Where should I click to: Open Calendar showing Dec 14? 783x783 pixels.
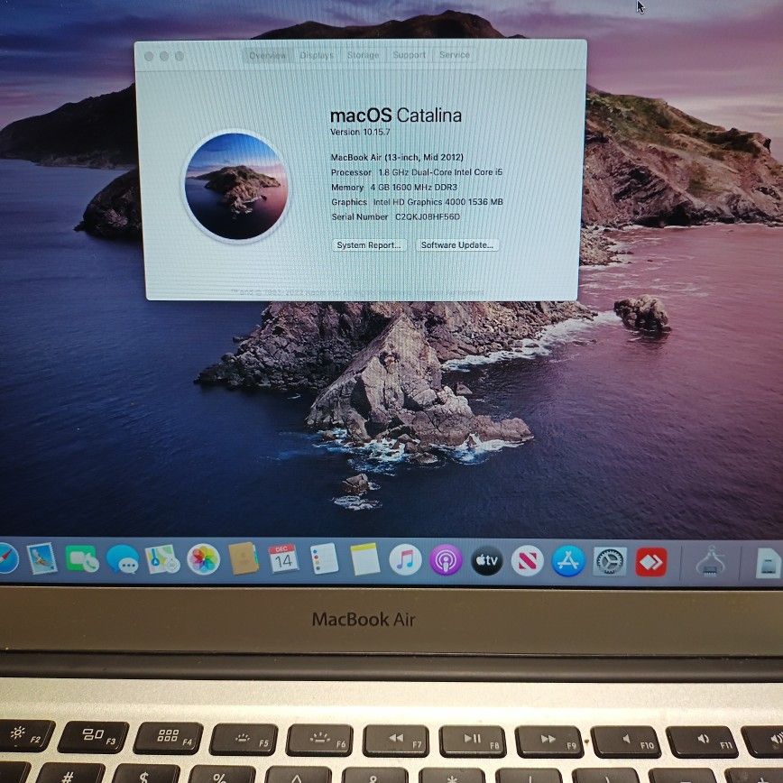click(x=283, y=558)
